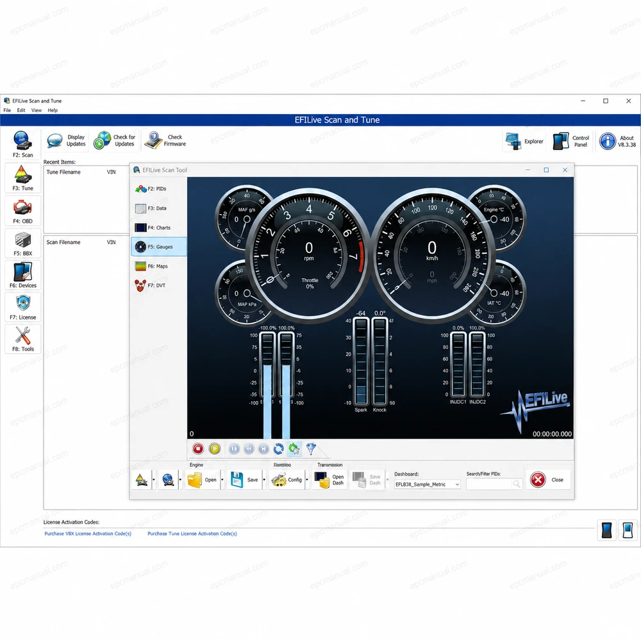Open the F8: Tools section
This screenshot has height=641, width=641.
(22, 339)
